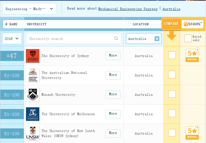Click the University of Melbourne logo

pos(32,114)
